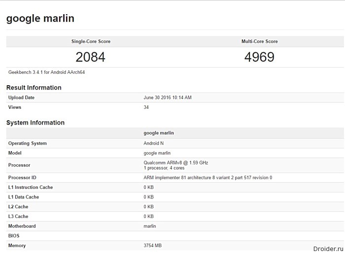Click the bold 'google marlin' table header
Viewport: 345px width, 253px height.
[x=159, y=133]
